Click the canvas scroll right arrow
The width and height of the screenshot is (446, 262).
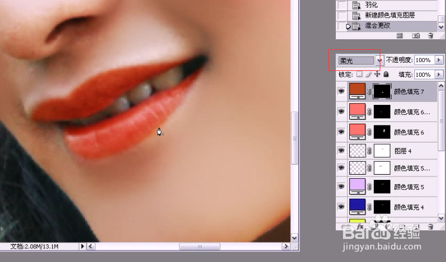286,246
